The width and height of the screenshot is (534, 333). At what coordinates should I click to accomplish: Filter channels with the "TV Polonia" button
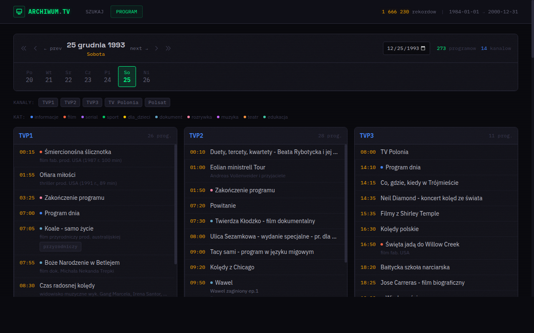(x=123, y=102)
